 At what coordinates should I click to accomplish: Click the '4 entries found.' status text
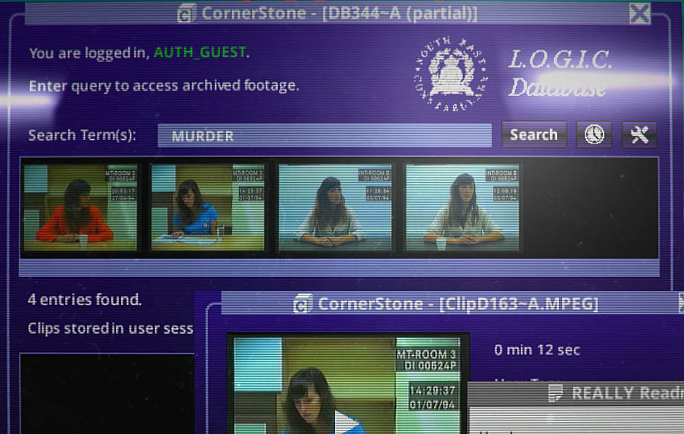click(85, 300)
